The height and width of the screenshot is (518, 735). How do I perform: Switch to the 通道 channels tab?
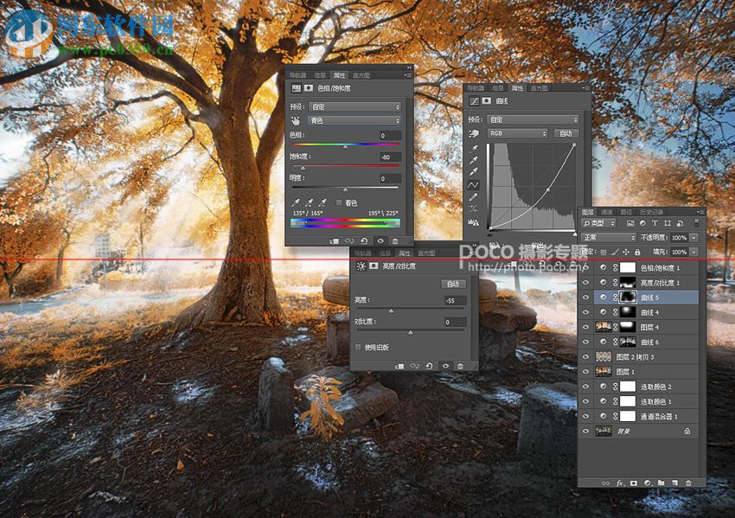tap(606, 212)
